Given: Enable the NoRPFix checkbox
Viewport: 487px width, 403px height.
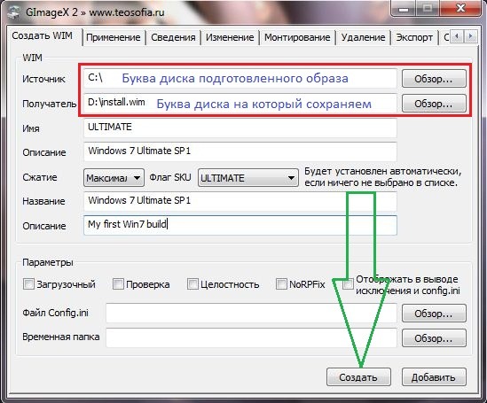Looking at the screenshot, I should (281, 283).
